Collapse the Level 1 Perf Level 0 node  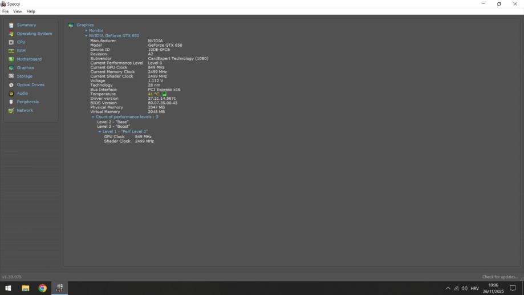(100, 132)
